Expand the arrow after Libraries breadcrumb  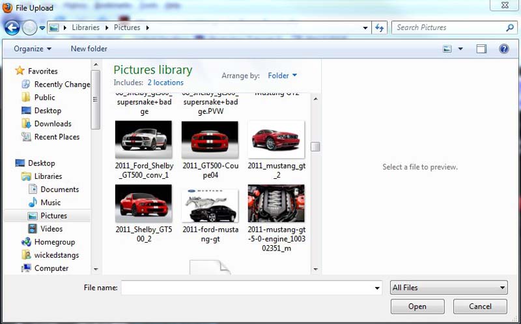click(107, 28)
